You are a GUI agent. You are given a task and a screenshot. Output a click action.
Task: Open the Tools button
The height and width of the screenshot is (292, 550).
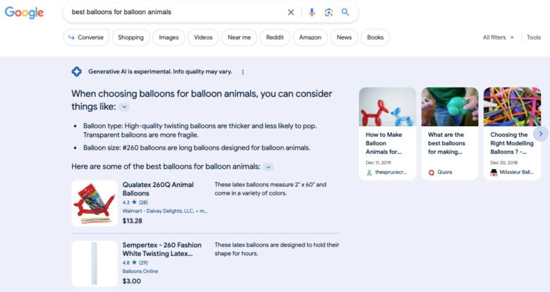534,37
